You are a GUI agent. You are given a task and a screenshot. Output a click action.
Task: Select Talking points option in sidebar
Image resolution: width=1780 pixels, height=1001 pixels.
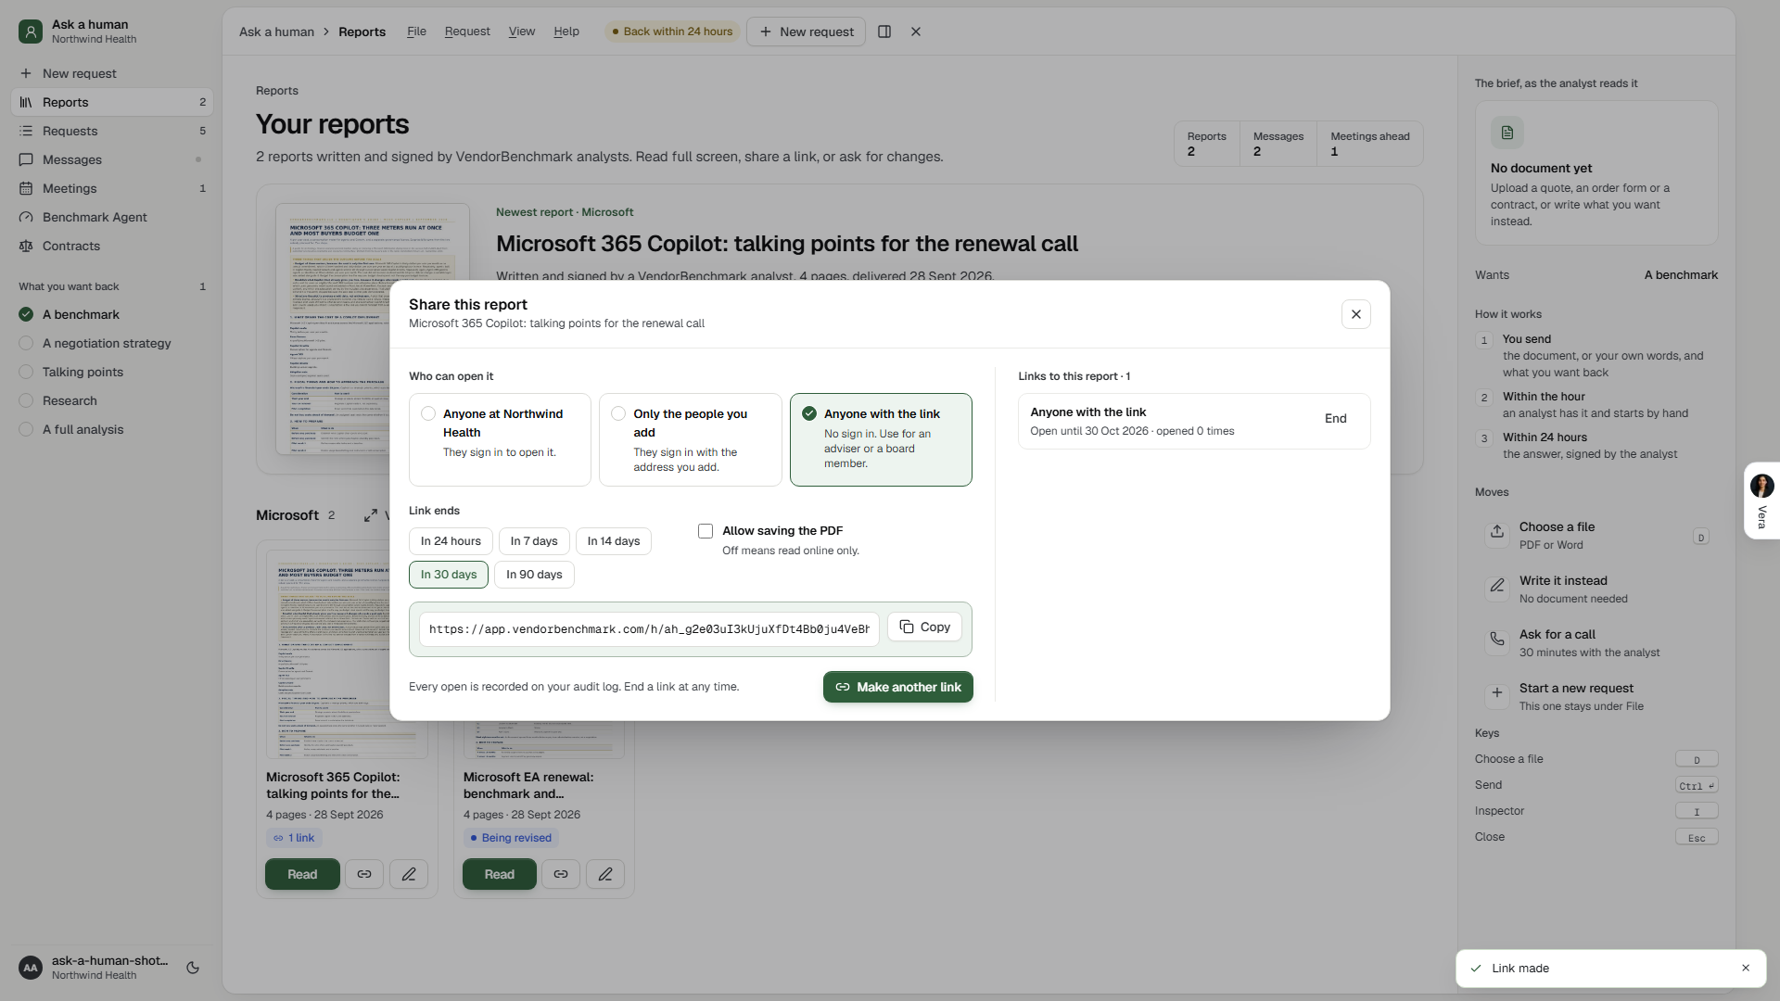[112, 372]
